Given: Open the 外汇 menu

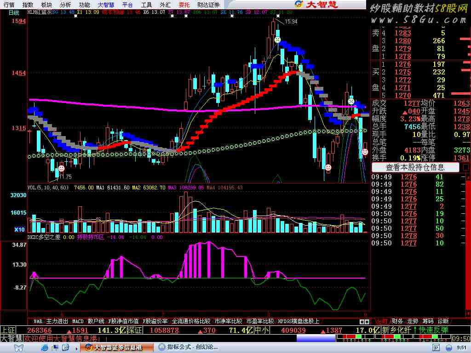Looking at the screenshot, I should pyautogui.click(x=165, y=5).
